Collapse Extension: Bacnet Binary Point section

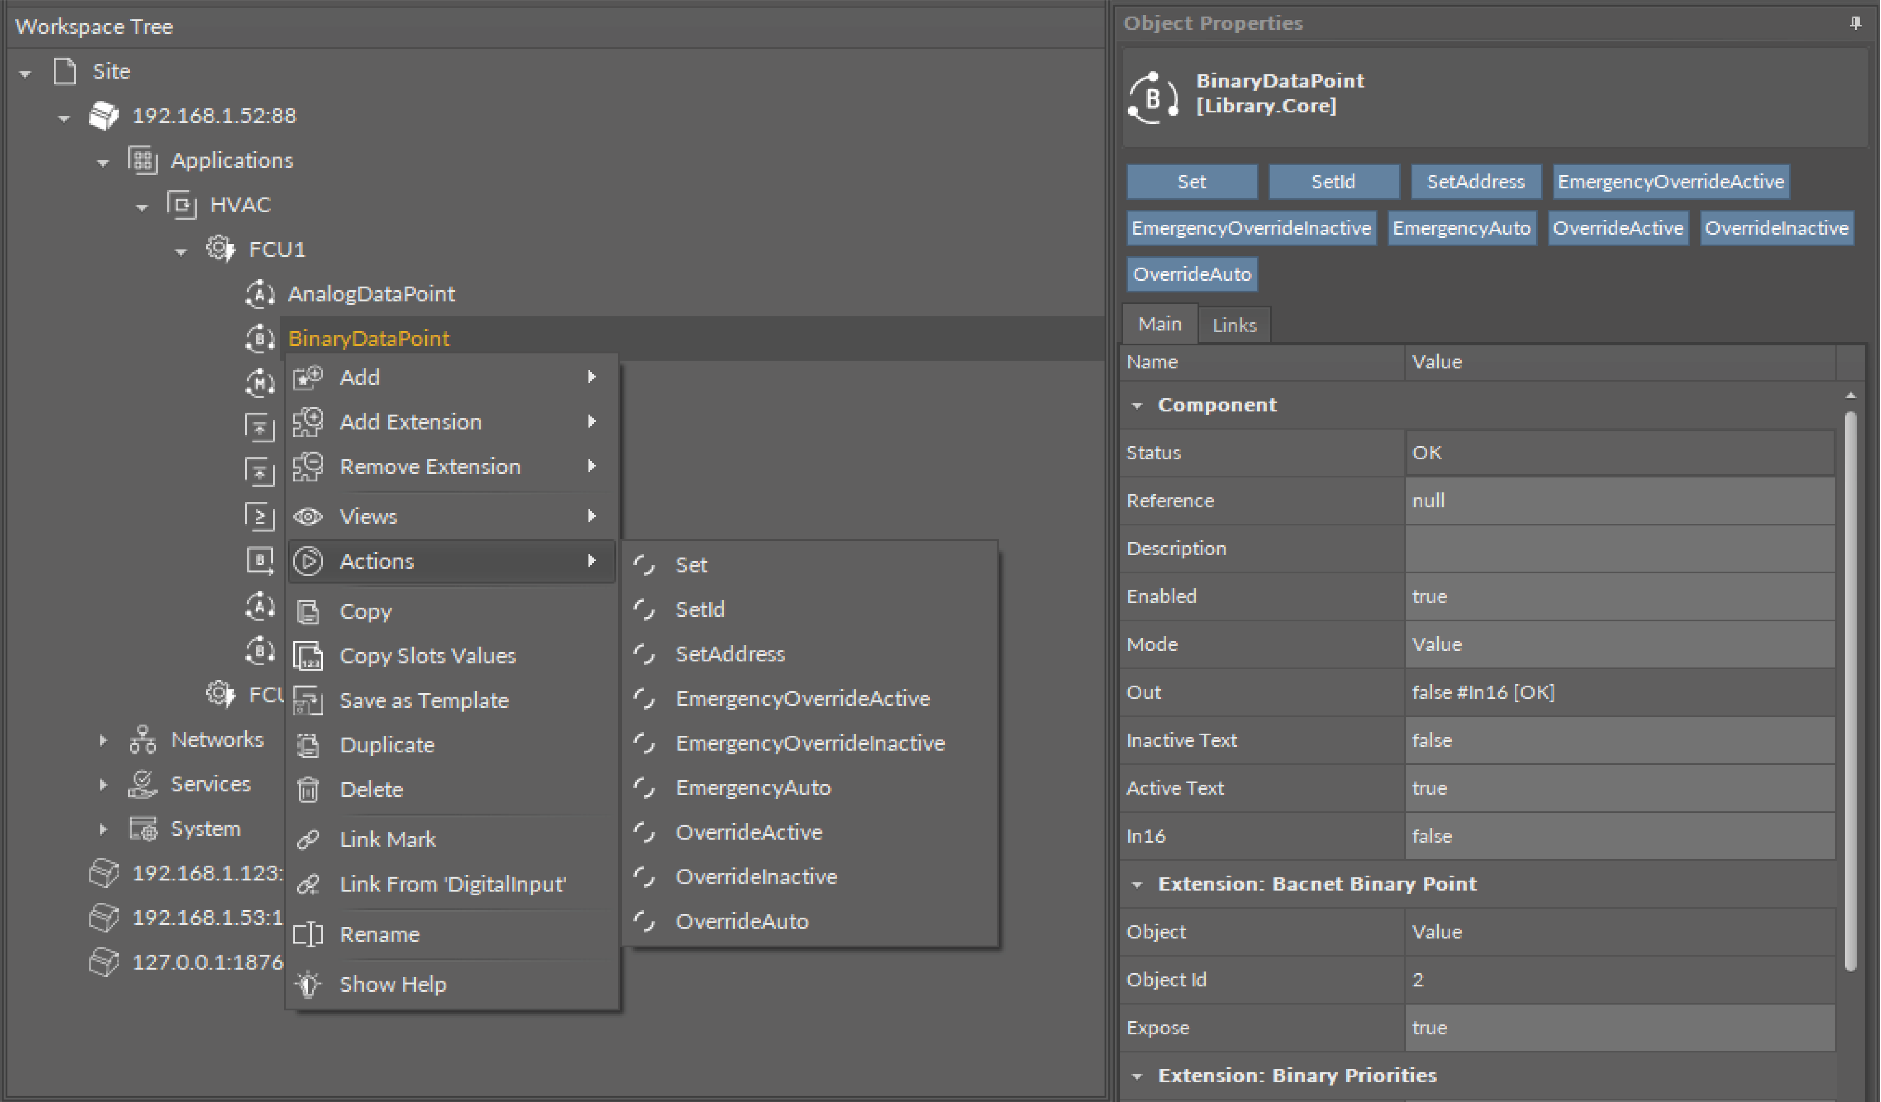pos(1137,885)
